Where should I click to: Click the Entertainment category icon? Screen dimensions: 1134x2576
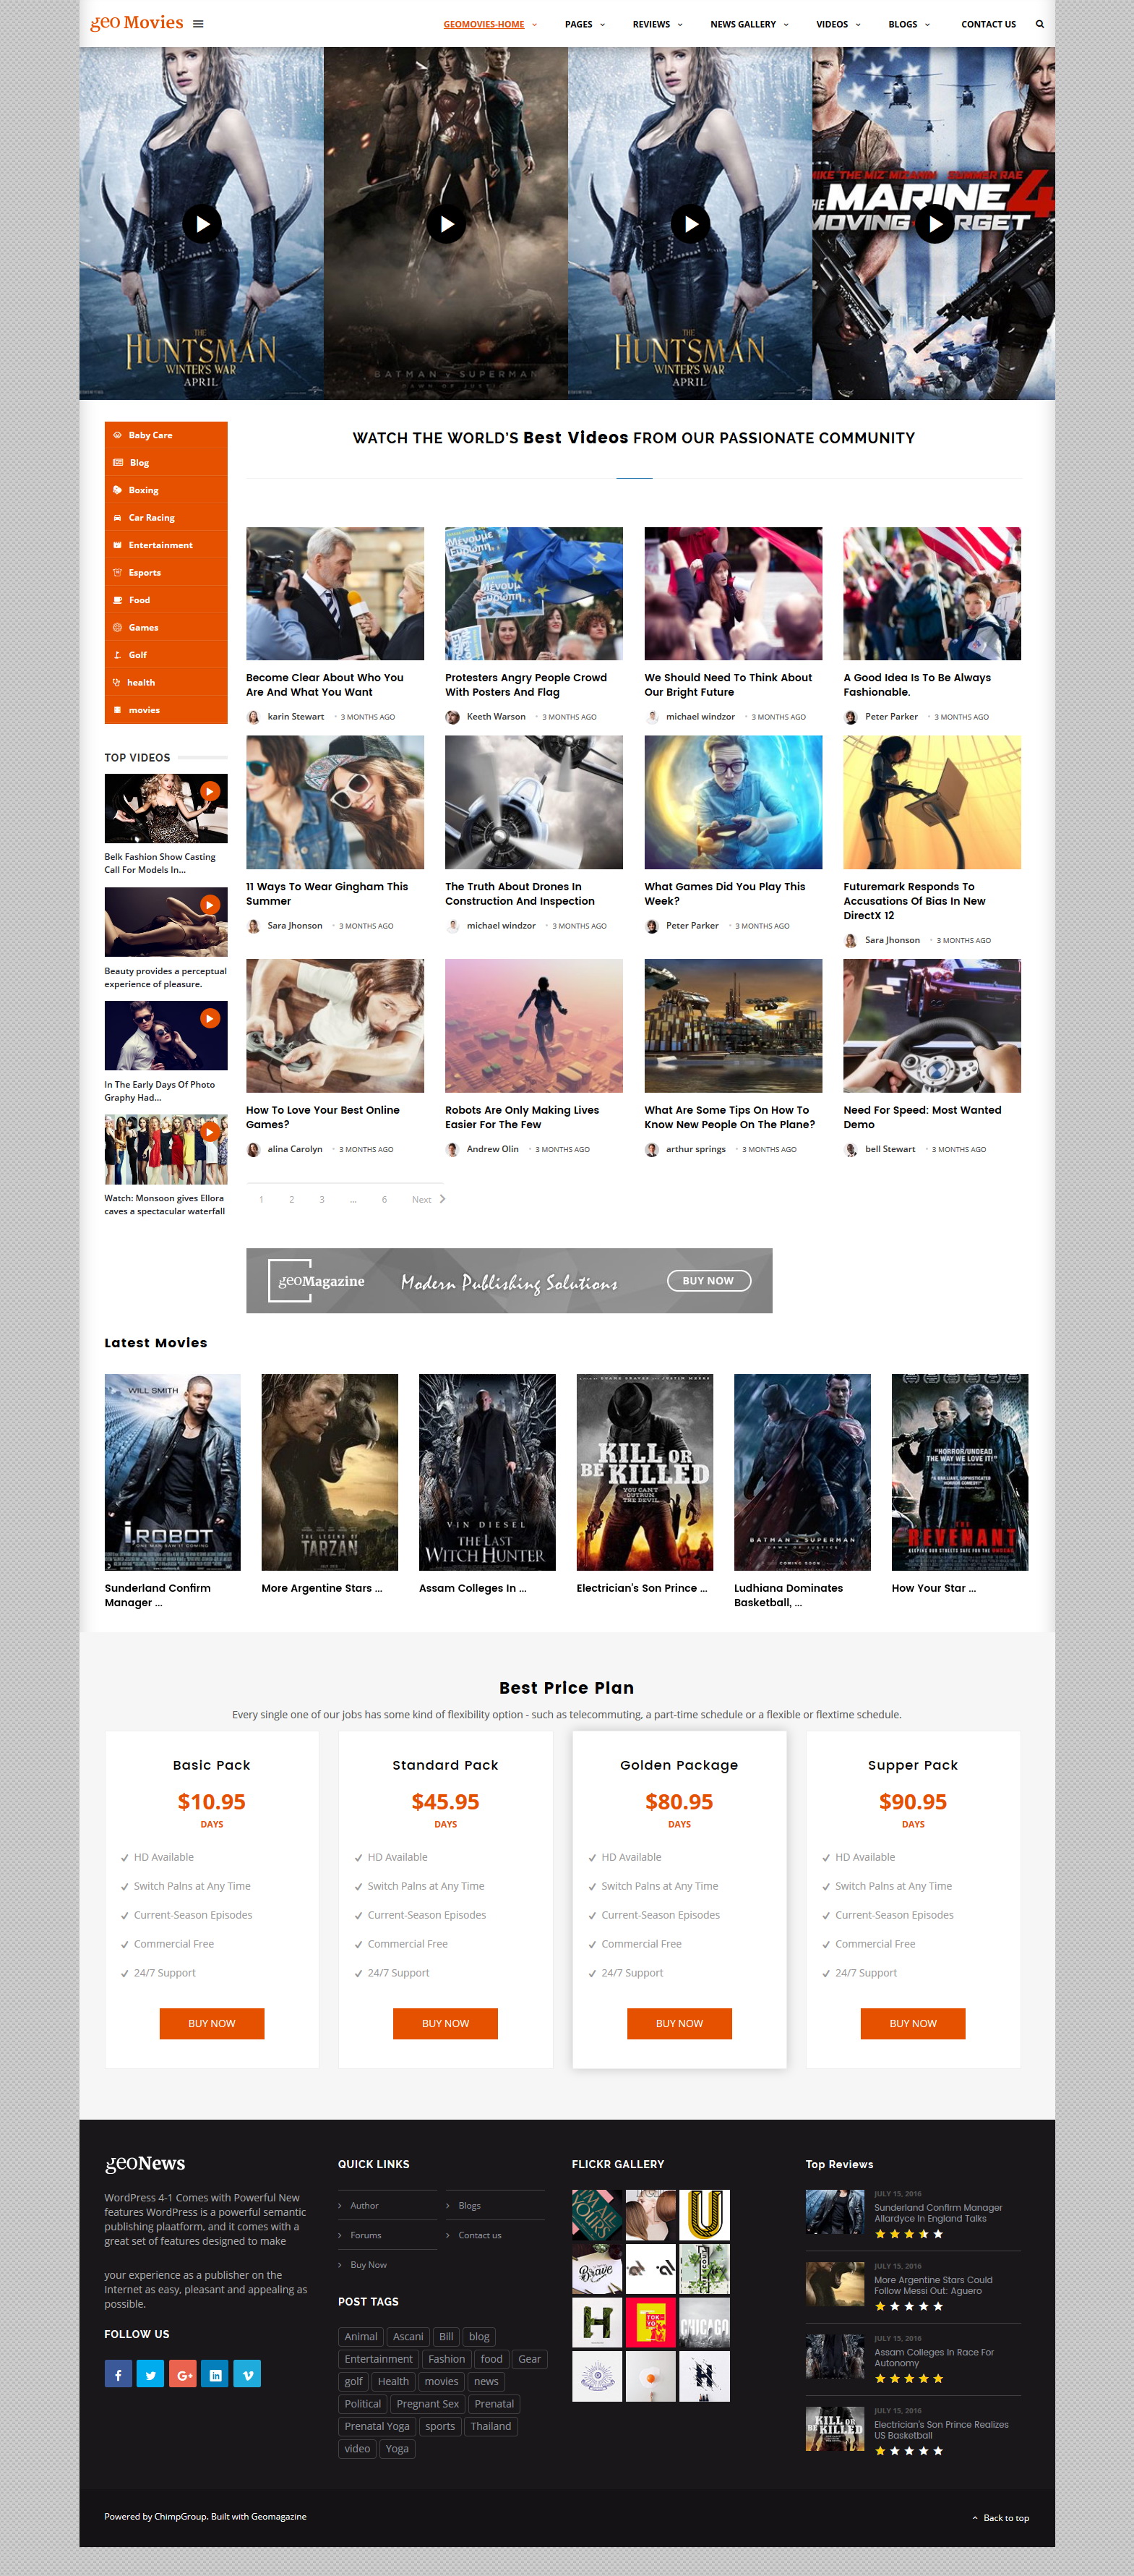tap(117, 545)
